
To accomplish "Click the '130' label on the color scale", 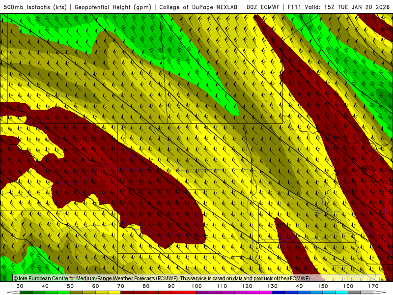I will [x=273, y=286].
